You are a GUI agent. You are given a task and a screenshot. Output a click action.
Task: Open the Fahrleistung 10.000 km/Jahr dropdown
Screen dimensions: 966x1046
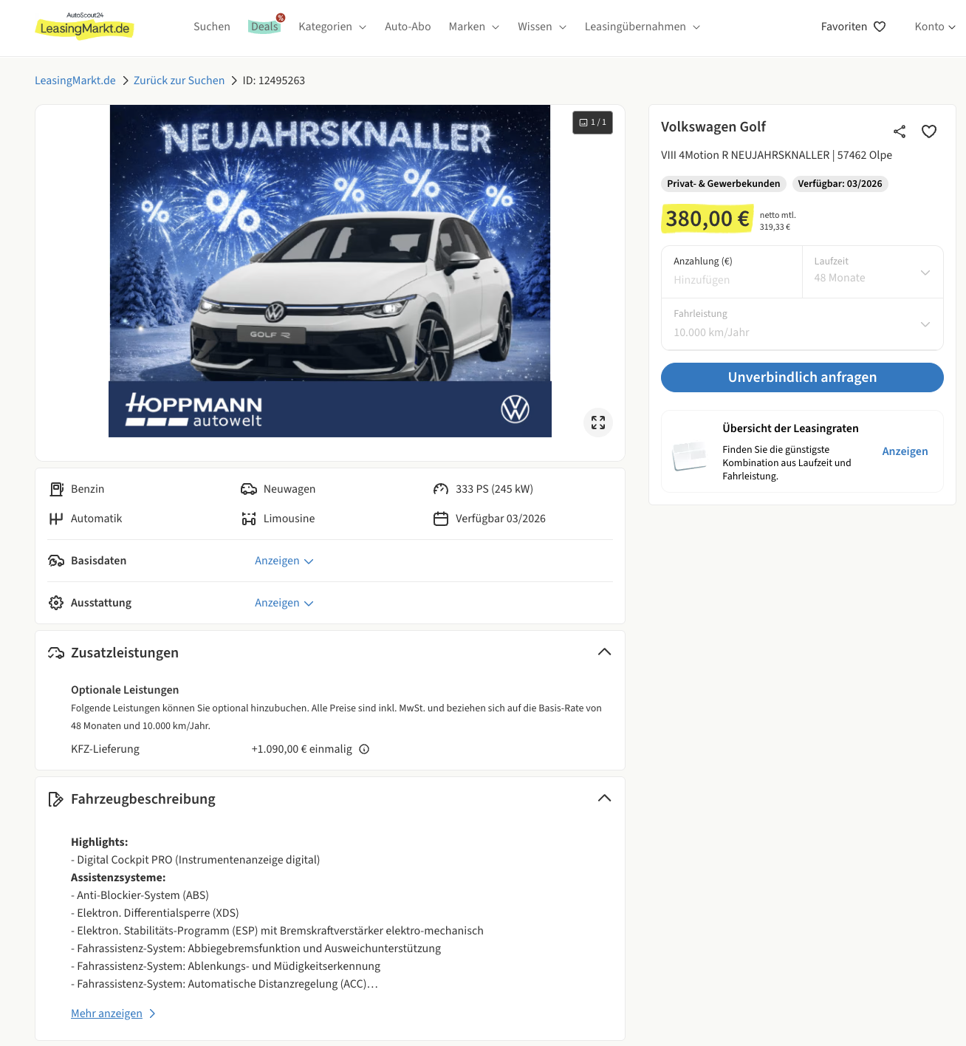point(802,324)
